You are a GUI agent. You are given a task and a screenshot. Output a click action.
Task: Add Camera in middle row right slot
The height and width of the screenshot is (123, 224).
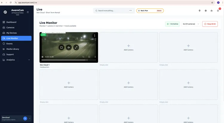[x=188, y=84]
